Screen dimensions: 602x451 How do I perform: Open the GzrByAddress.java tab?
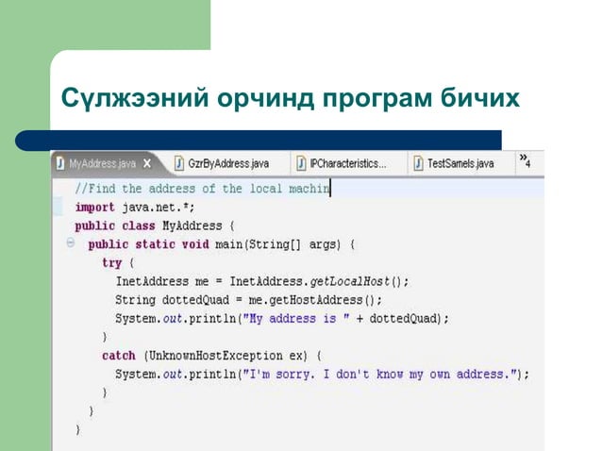[x=228, y=164]
